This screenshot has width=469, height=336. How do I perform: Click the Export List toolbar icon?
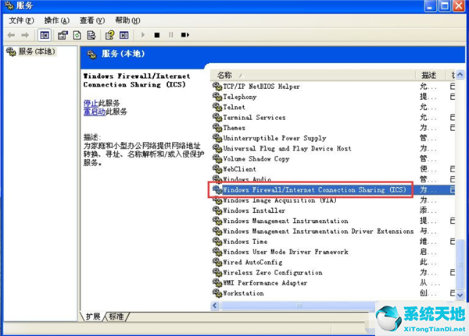point(91,35)
